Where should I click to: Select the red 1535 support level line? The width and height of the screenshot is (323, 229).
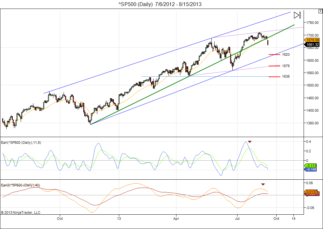(274, 77)
